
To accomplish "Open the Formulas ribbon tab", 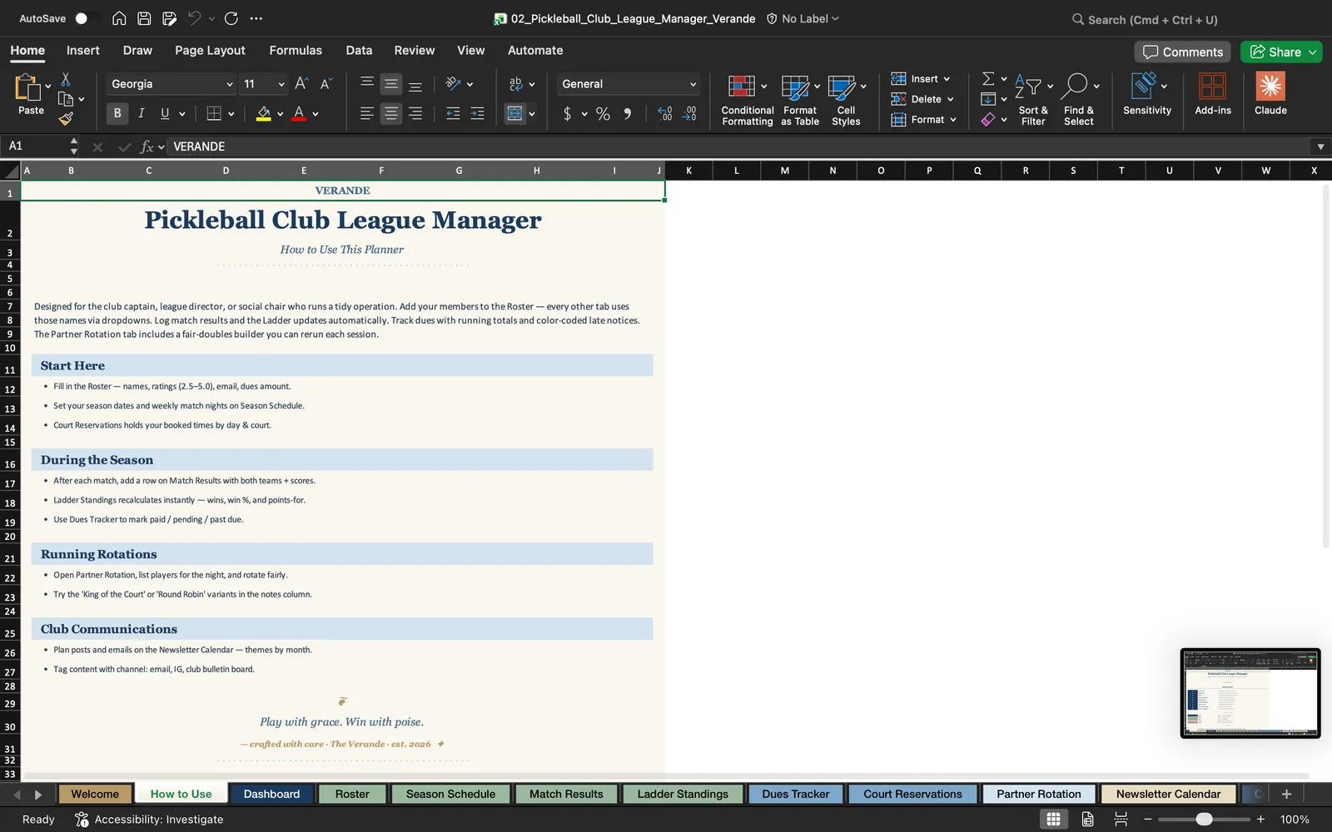I will coord(296,50).
